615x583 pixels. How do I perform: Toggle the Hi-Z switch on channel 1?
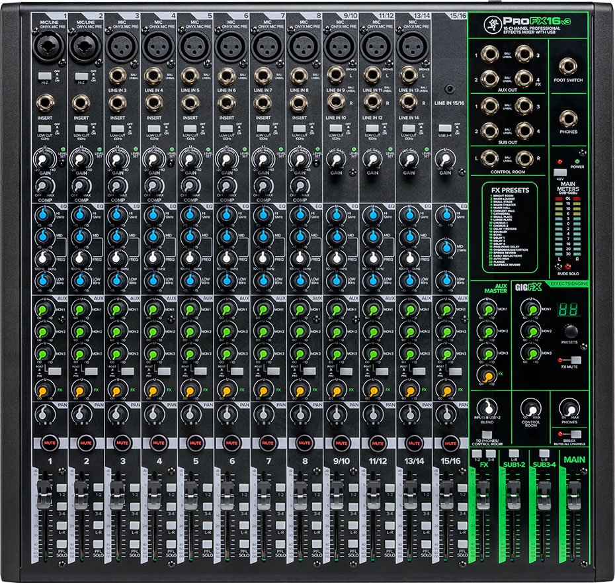click(x=44, y=77)
